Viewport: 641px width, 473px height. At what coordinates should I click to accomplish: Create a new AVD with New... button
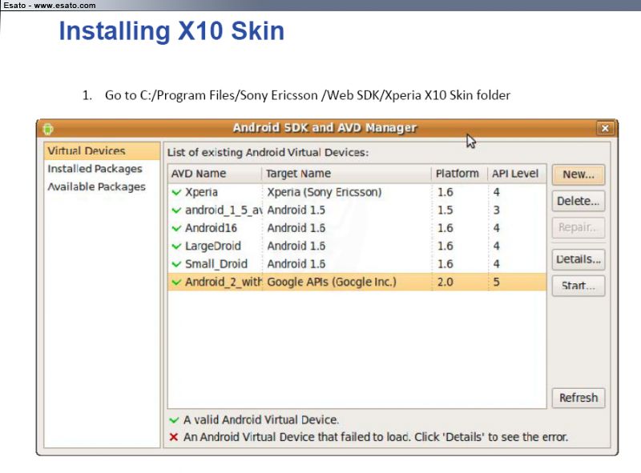[x=579, y=174]
